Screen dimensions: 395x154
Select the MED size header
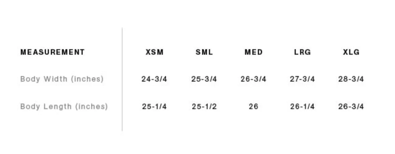(x=254, y=52)
